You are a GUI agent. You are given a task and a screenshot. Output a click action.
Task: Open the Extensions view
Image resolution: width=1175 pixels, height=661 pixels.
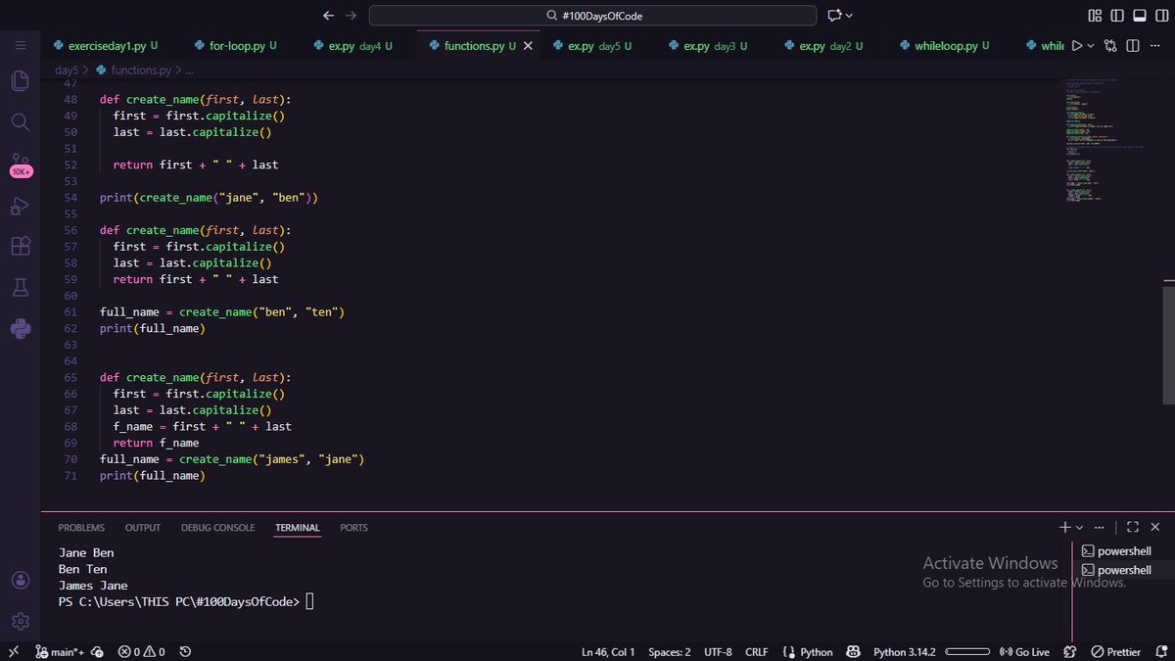click(20, 246)
